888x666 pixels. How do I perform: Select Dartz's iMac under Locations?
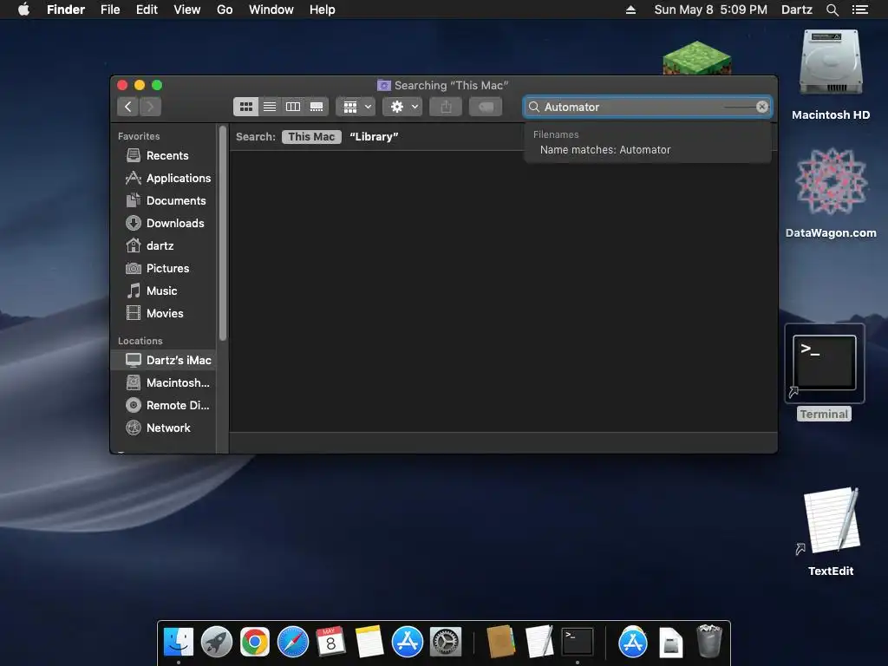164,360
